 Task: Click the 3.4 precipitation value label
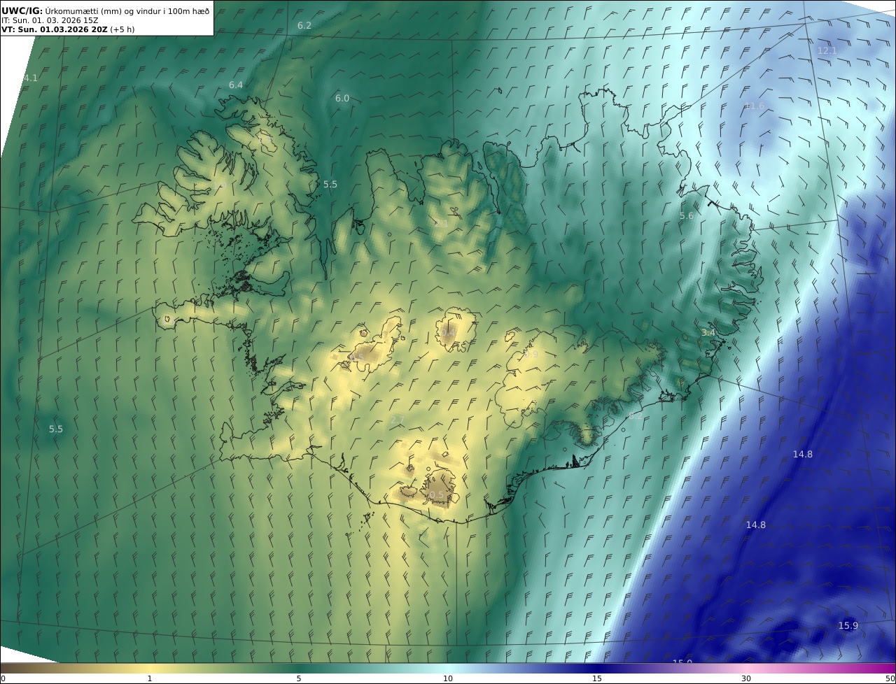708,333
